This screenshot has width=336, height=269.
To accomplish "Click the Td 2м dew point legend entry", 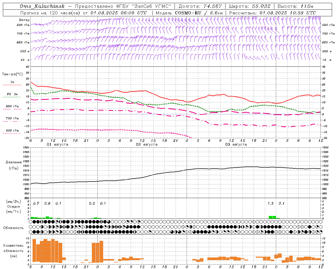I will point(12,94).
